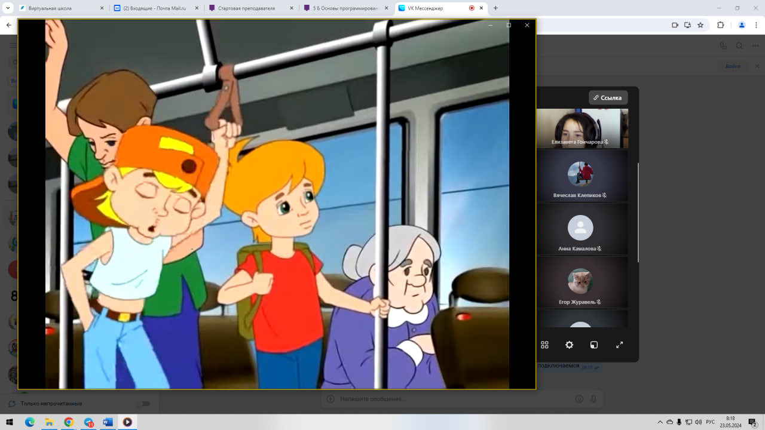765x430 pixels.
Task: Open Microsoft Word from taskbar
Action: pos(108,422)
